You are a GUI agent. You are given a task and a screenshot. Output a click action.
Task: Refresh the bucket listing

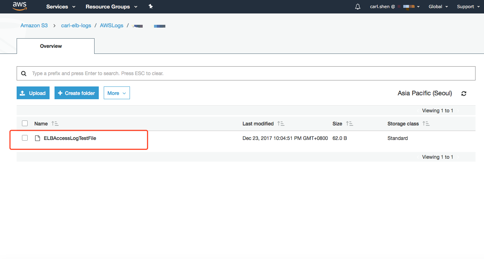click(464, 94)
